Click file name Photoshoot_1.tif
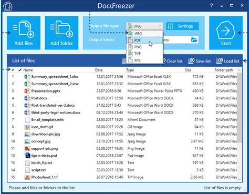The height and width of the screenshot is (194, 249). point(45,177)
